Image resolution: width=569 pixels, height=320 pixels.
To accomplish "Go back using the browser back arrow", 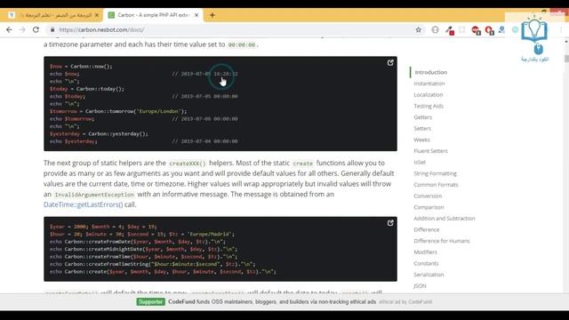I will point(9,29).
